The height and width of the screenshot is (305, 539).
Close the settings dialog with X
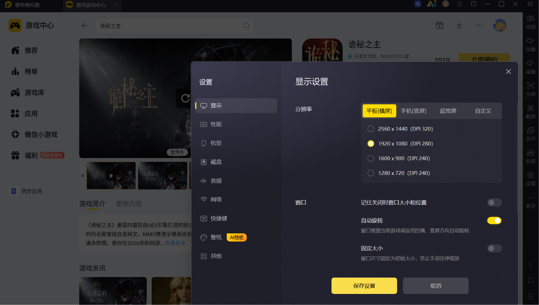tap(508, 72)
